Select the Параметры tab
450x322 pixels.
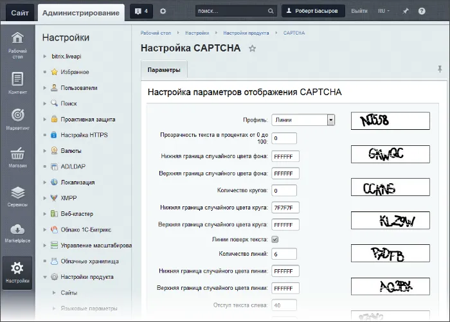[164, 69]
